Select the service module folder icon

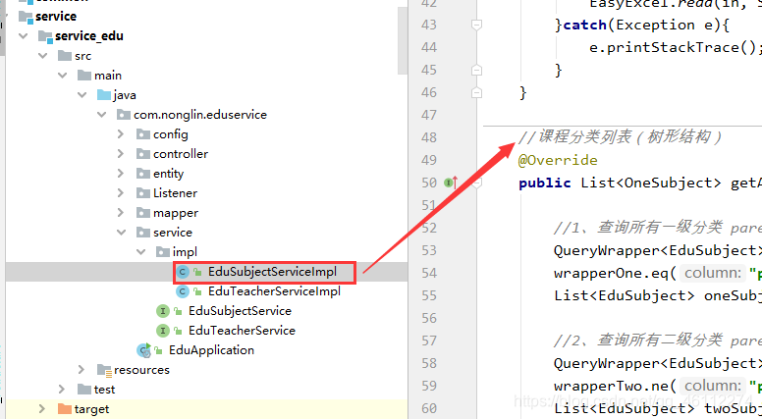[26, 17]
